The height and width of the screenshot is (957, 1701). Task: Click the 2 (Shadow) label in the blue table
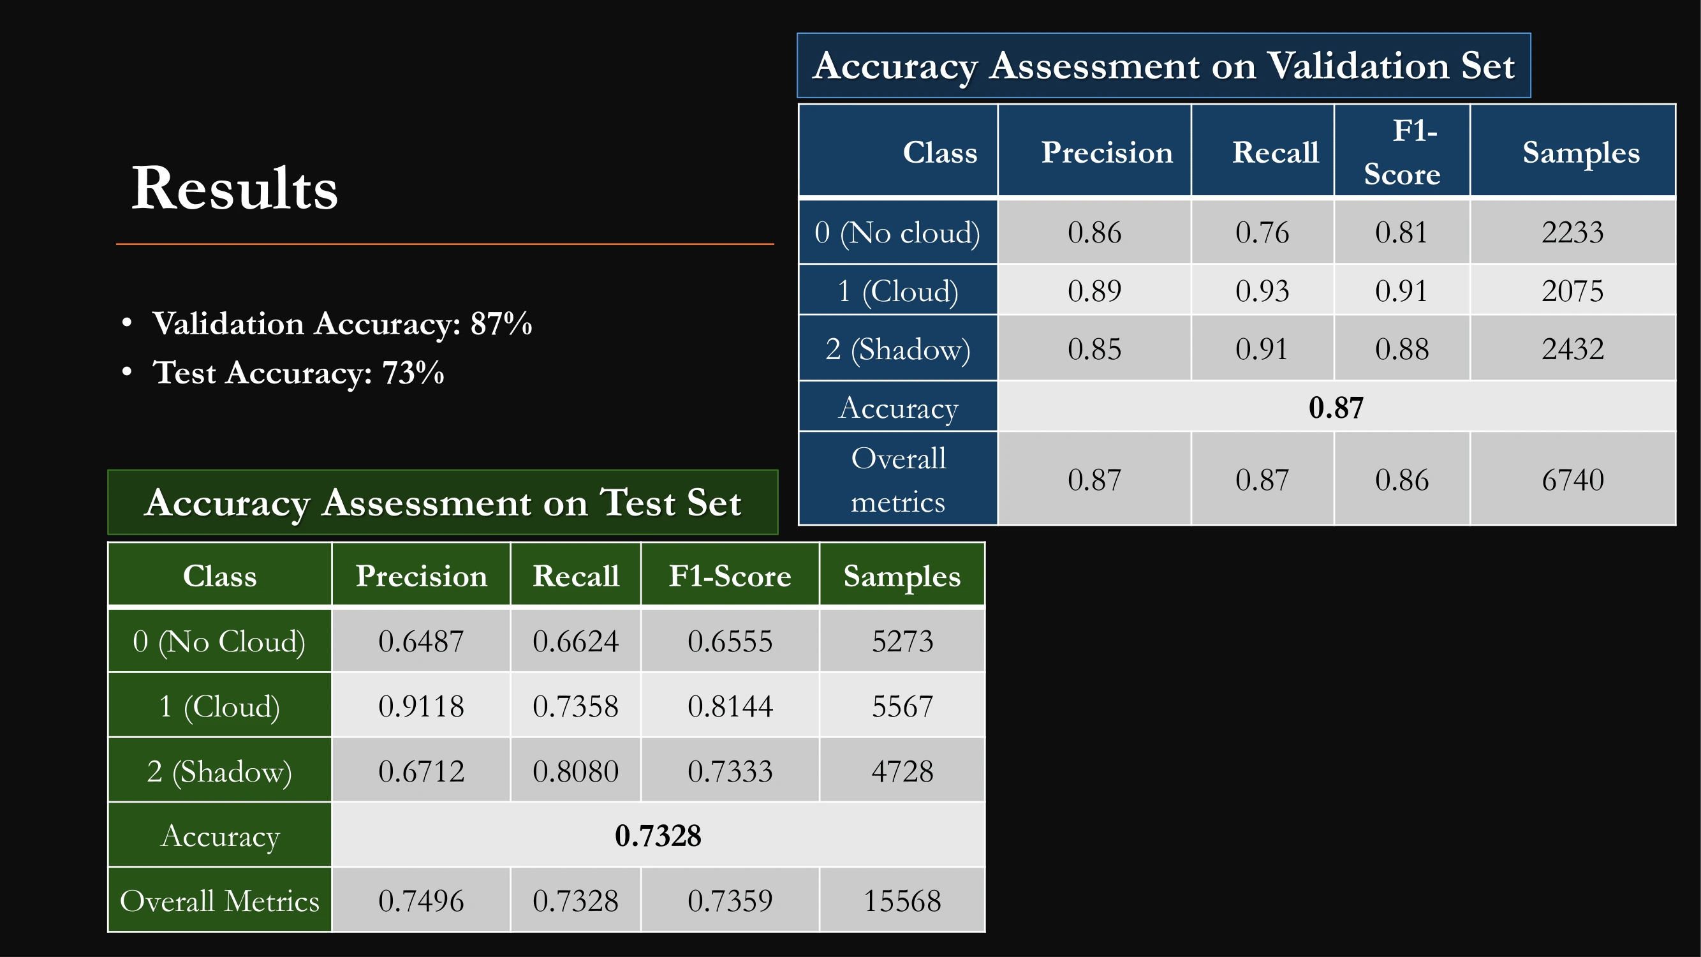(897, 349)
